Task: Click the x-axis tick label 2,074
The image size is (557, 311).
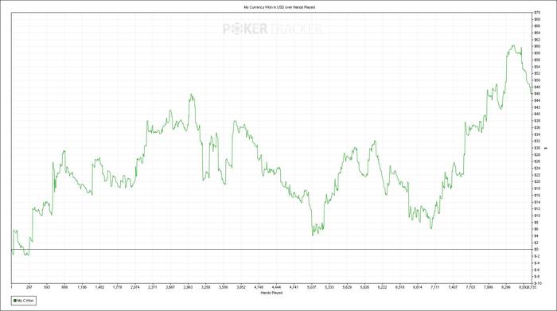Action: (x=135, y=287)
